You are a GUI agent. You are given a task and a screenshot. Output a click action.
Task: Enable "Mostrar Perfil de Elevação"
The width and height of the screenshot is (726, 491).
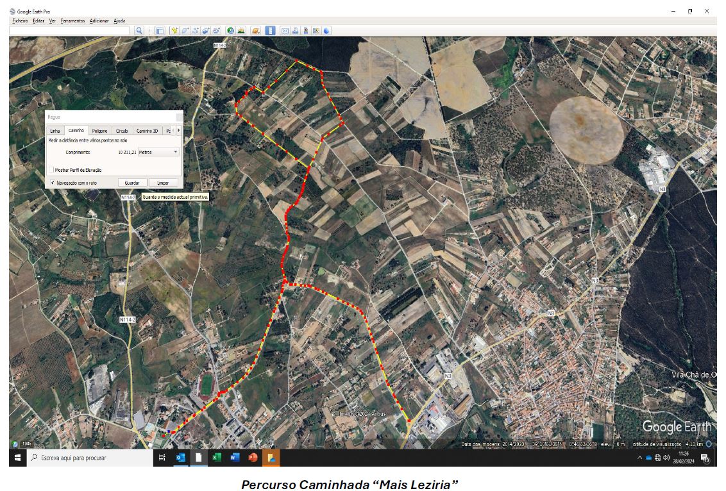pyautogui.click(x=51, y=170)
